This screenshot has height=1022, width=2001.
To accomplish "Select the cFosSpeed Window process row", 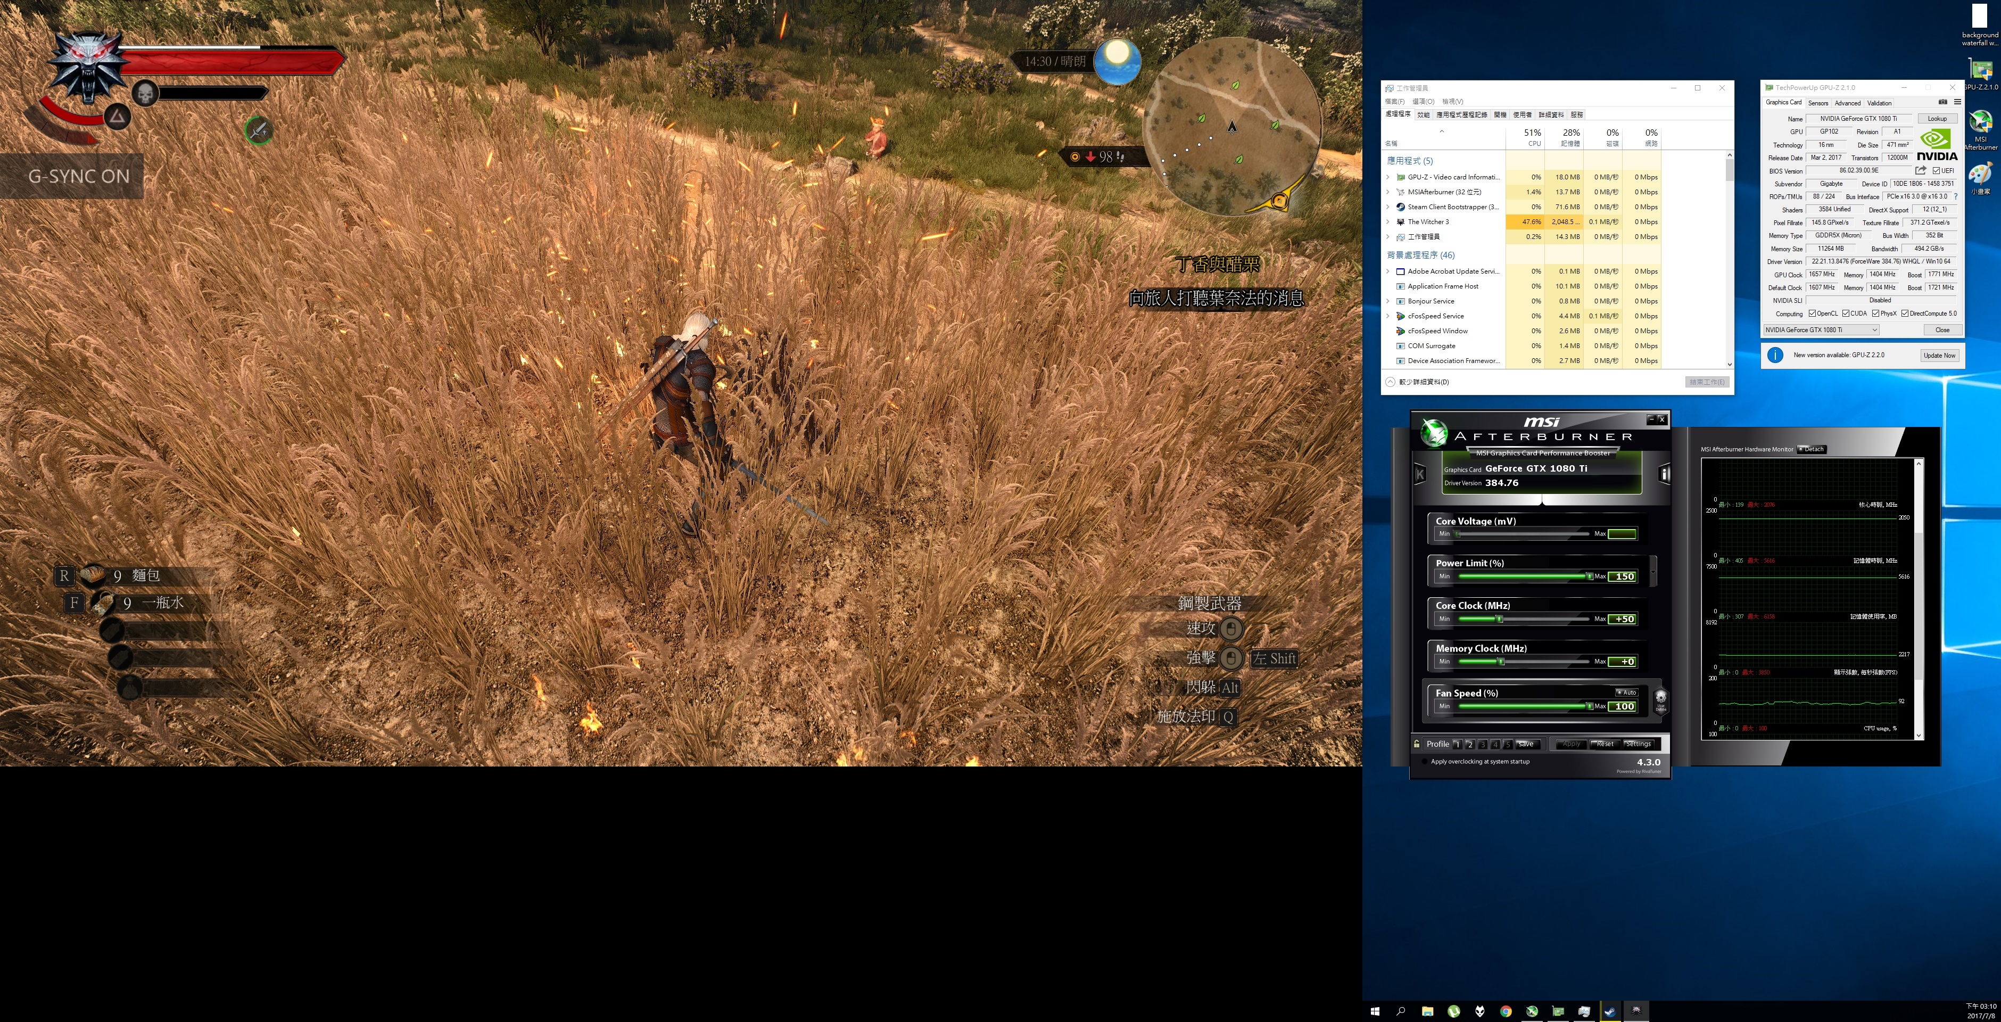I will 1523,331.
